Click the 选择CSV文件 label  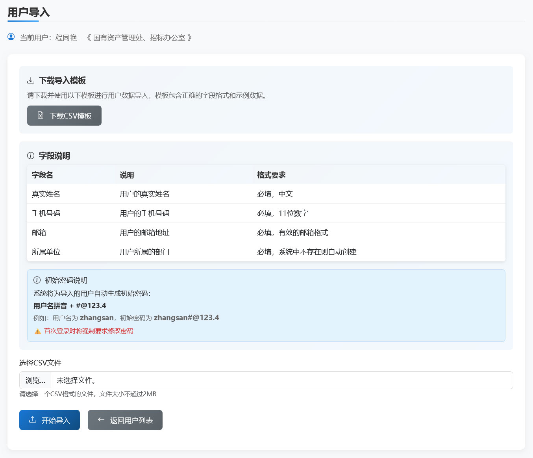click(x=40, y=363)
